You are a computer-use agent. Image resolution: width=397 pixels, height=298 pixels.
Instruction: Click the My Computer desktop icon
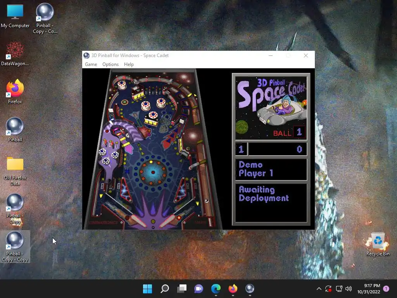click(15, 16)
